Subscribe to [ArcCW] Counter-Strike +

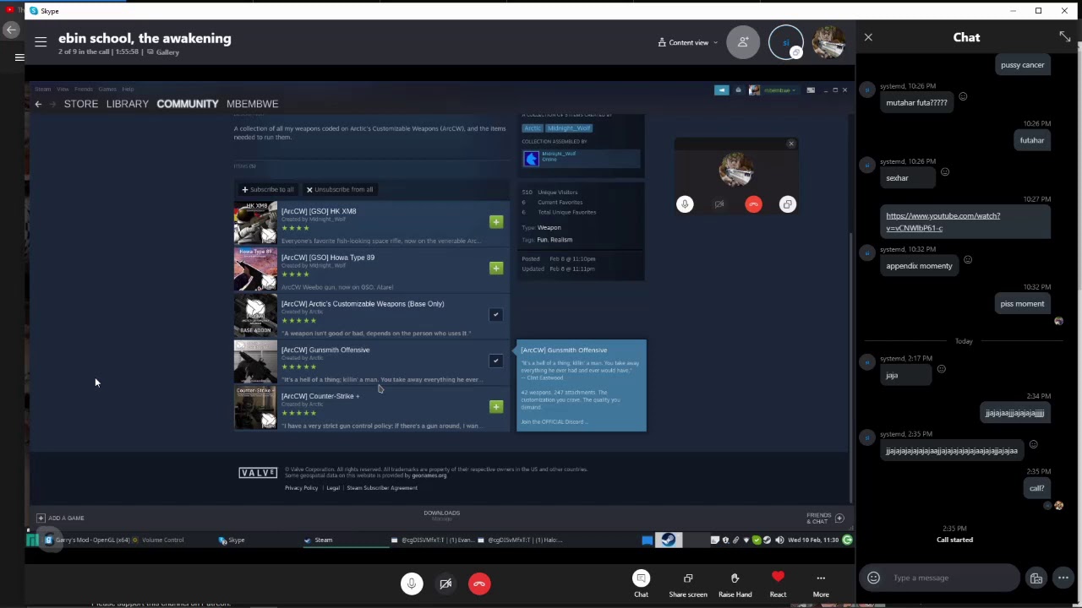click(496, 406)
